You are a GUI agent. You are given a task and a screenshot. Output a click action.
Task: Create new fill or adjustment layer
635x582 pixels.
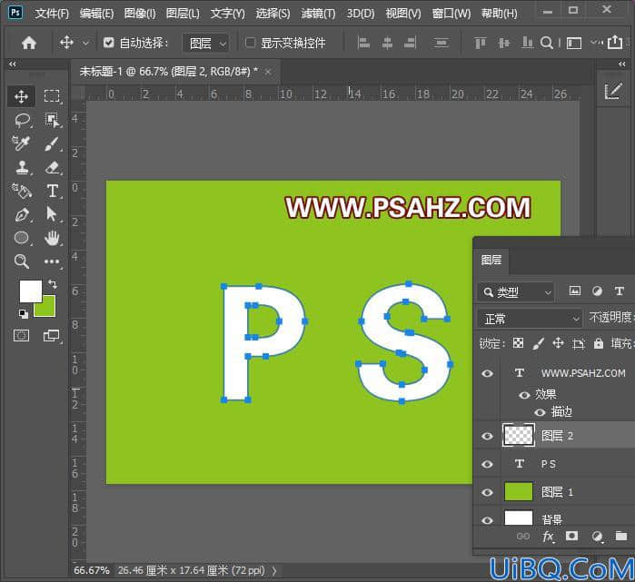click(x=597, y=537)
